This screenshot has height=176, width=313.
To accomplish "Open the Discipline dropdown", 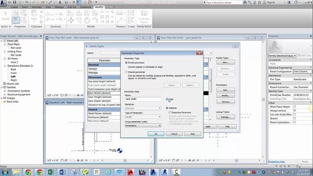I will tap(143, 108).
